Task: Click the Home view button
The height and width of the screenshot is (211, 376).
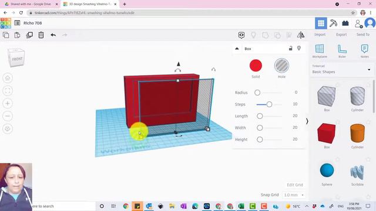Action: 8,78
